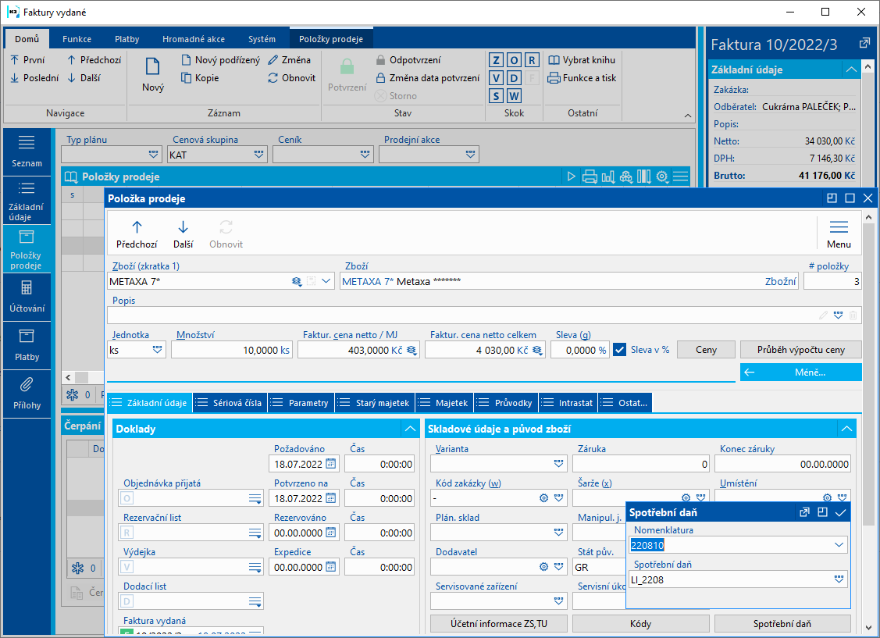The image size is (880, 638).
Task: Go to Poslední record
Action: tap(34, 78)
